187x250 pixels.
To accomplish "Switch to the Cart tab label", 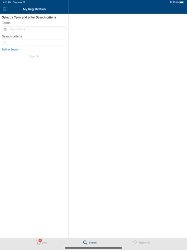I will (x=44, y=243).
